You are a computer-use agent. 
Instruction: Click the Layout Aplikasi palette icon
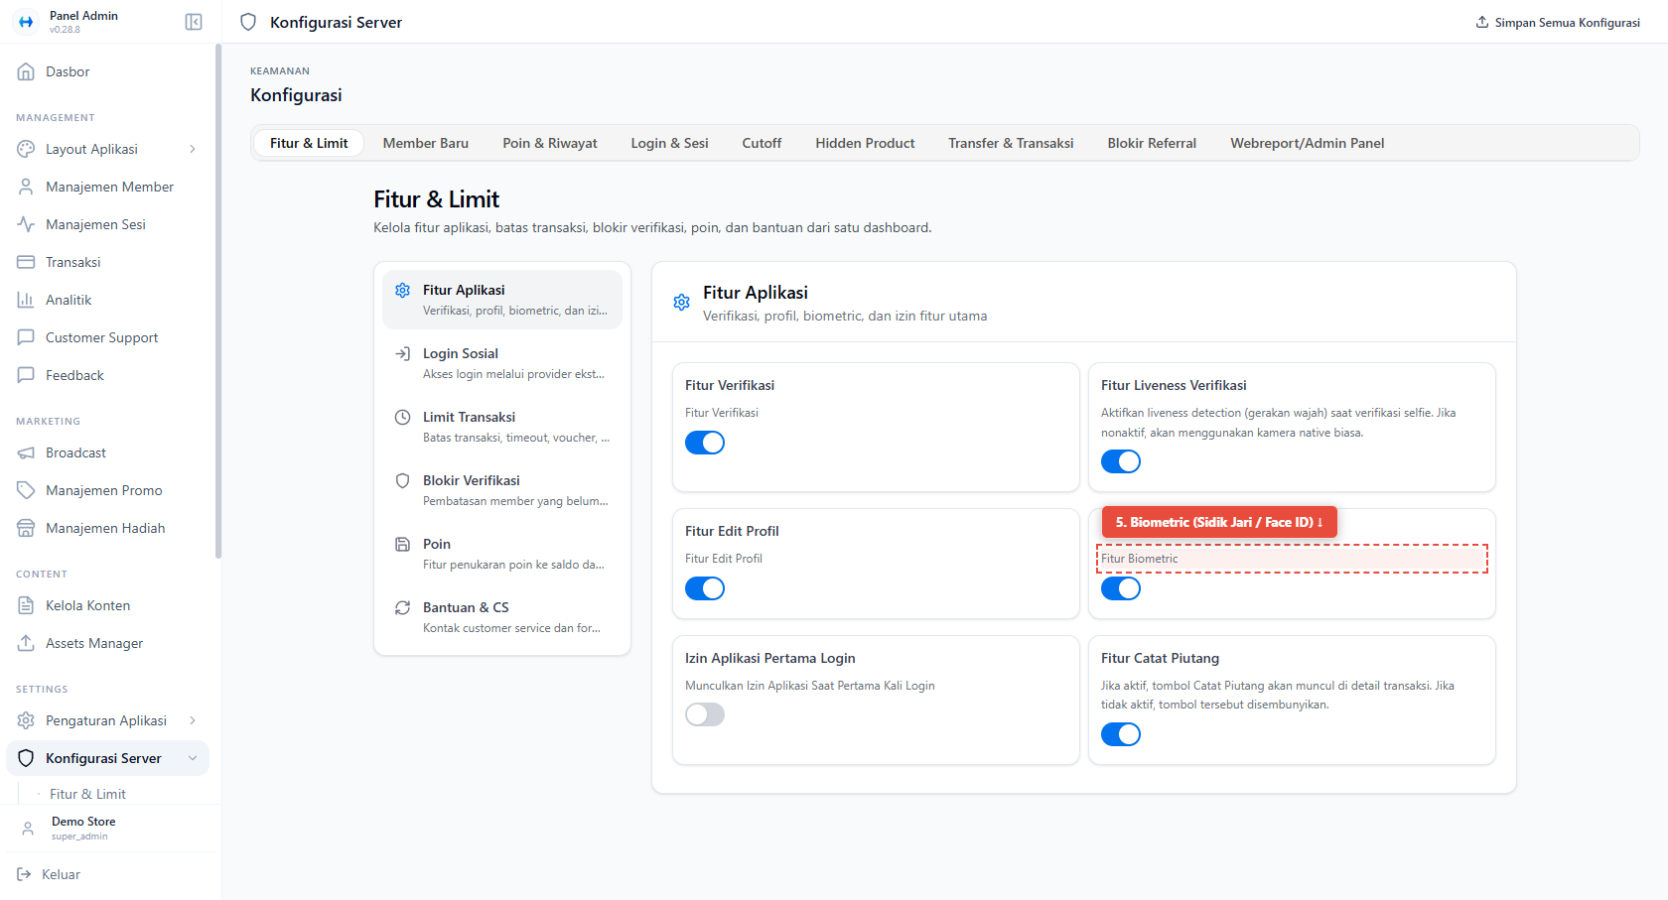coord(26,149)
